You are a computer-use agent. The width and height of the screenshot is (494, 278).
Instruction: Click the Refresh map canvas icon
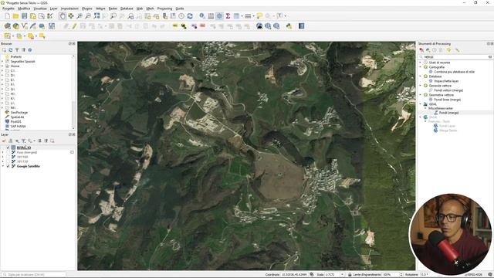190,16
